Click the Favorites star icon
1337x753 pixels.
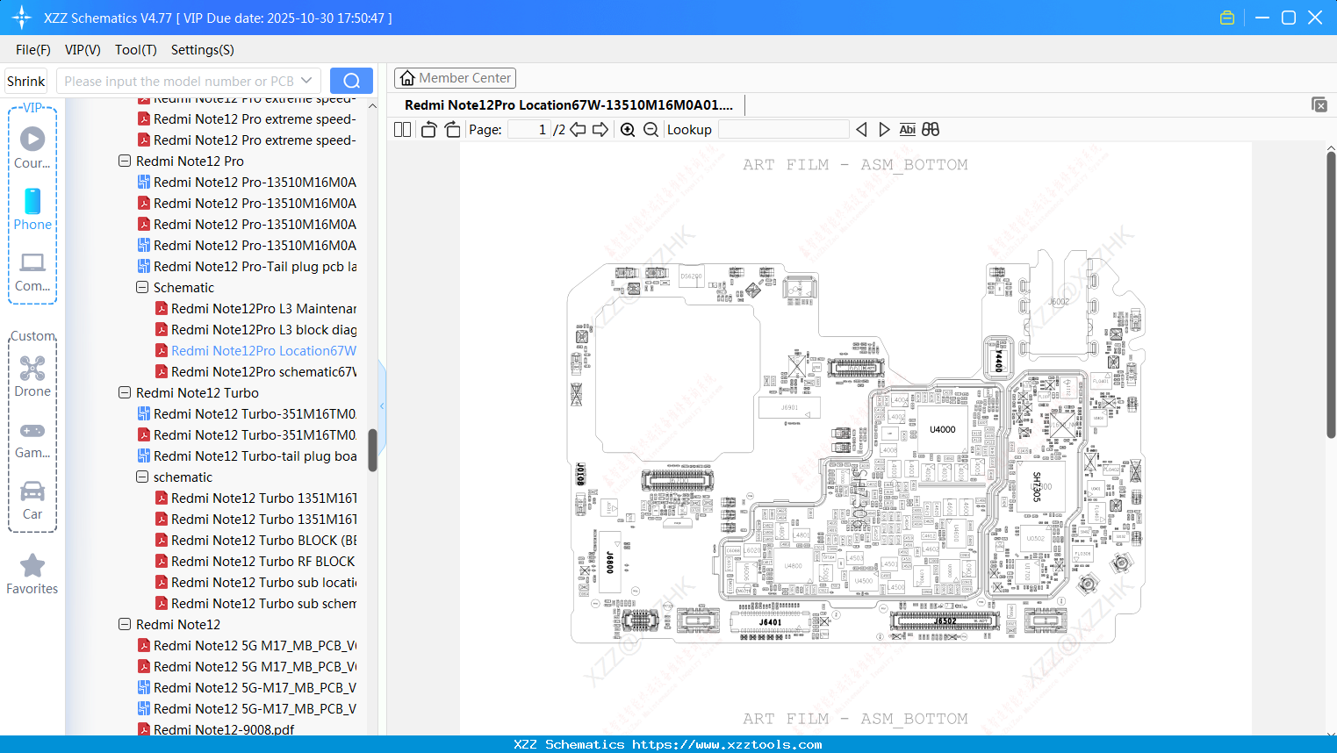click(32, 565)
